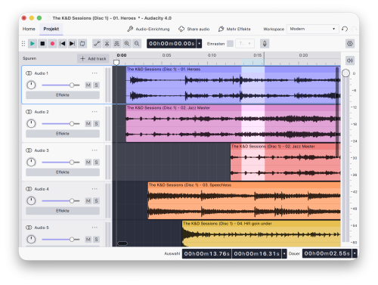Viewport: 378px width, 285px height.
Task: Open Audio 5 track options menu
Action: tap(94, 228)
